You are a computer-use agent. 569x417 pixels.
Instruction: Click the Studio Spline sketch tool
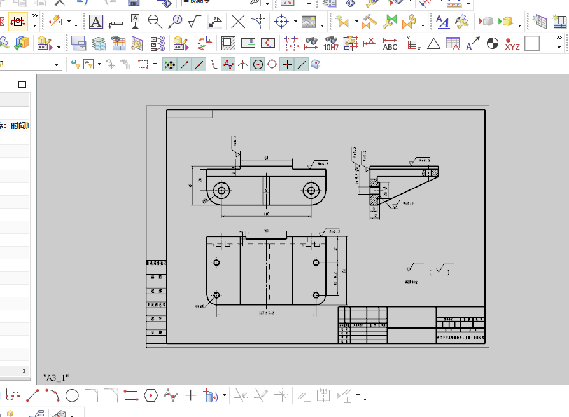pos(171,395)
